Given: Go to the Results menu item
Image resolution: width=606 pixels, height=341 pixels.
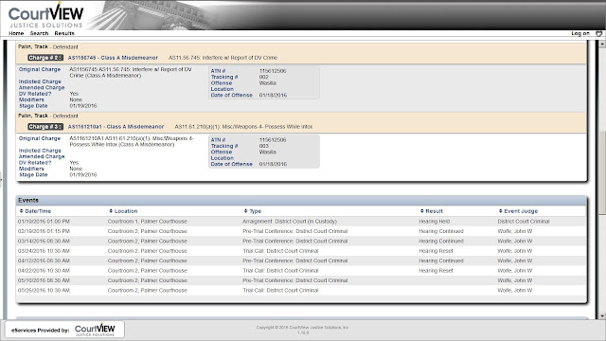Looking at the screenshot, I should pos(64,33).
